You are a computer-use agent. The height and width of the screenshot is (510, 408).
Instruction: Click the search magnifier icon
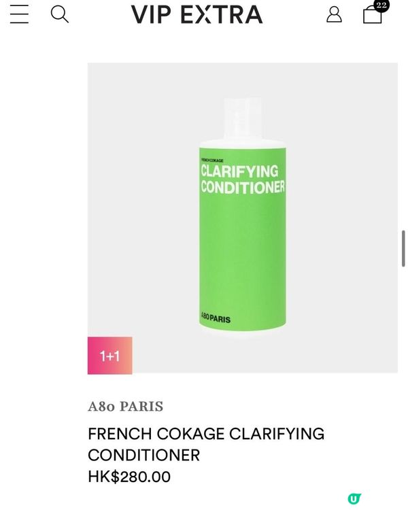(60, 14)
